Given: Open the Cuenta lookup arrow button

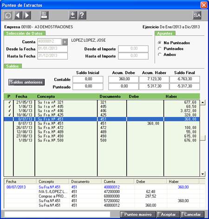Looking at the screenshot, I should (65, 42).
